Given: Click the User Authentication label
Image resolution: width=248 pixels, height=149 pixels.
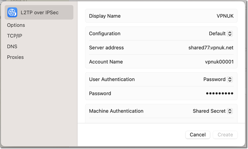Looking at the screenshot, I should [x=112, y=79].
